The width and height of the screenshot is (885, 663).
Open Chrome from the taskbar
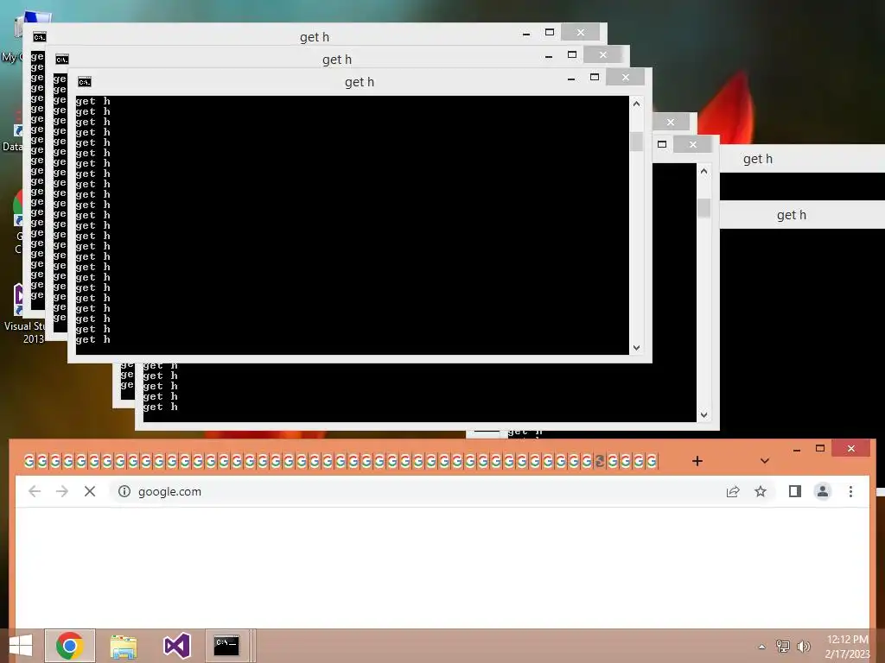tap(70, 646)
